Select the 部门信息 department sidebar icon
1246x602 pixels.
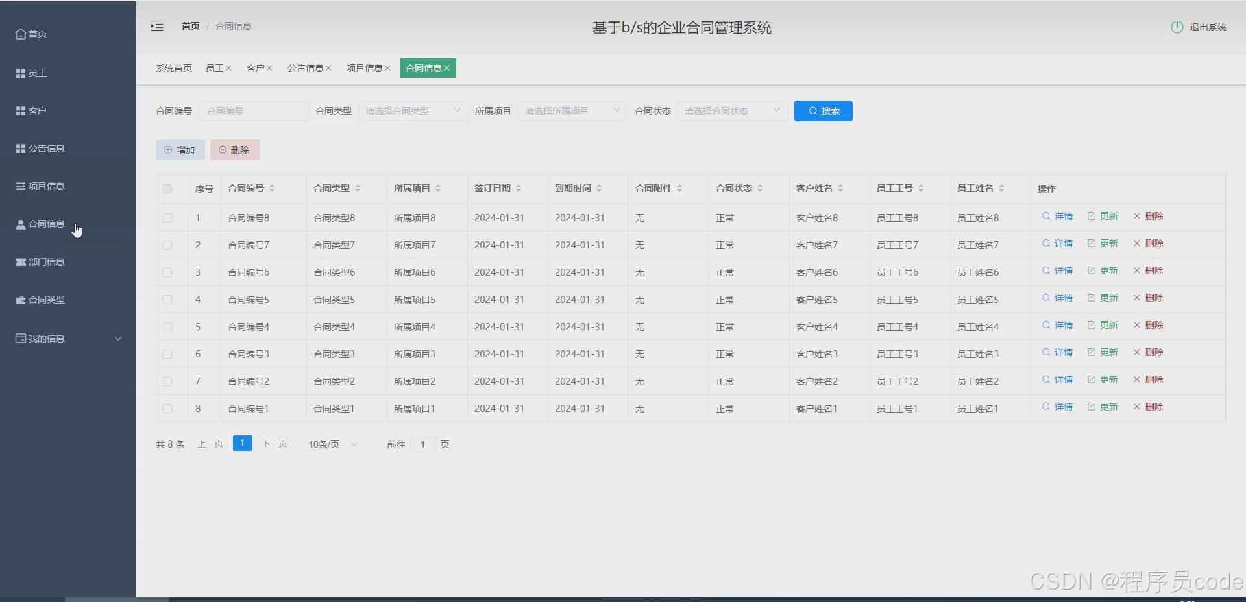(x=19, y=262)
